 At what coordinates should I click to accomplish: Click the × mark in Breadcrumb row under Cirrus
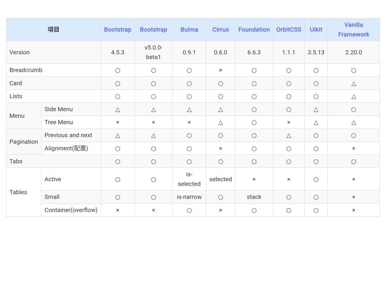click(x=221, y=70)
